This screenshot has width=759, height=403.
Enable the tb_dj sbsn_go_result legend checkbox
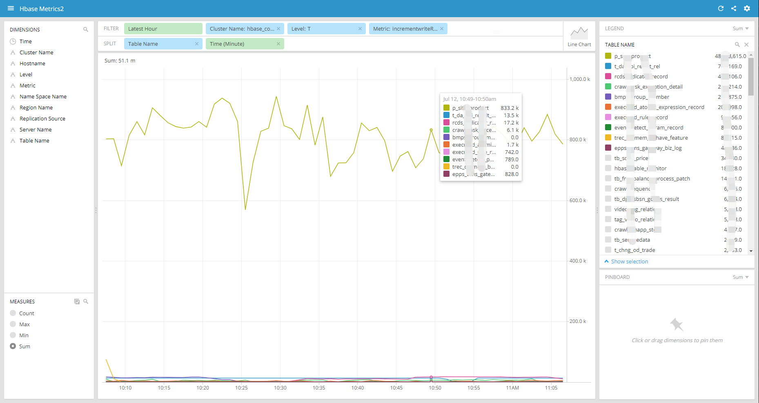608,199
